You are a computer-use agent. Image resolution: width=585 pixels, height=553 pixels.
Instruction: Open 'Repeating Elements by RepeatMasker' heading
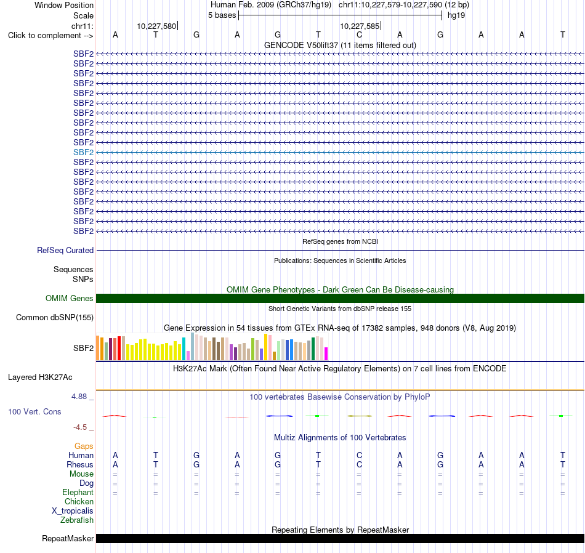point(340,530)
